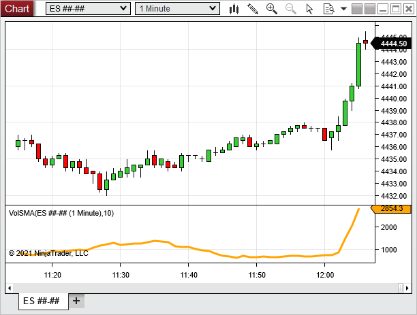417x315 pixels.
Task: Click the zoom in magnifier
Action: tap(272, 9)
